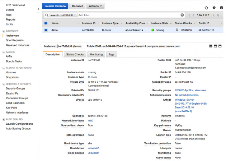Open the 2008R2-AppSrv security group link

pyautogui.click(x=184, y=90)
